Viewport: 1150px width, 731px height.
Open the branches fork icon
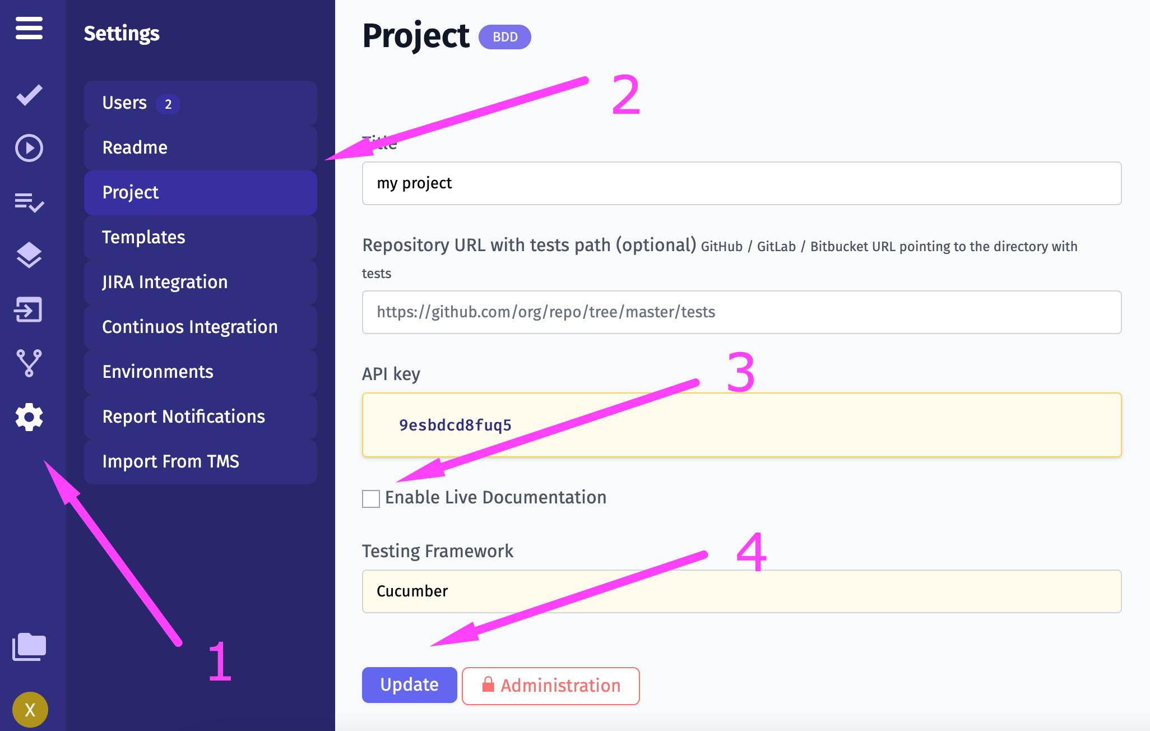[29, 363]
